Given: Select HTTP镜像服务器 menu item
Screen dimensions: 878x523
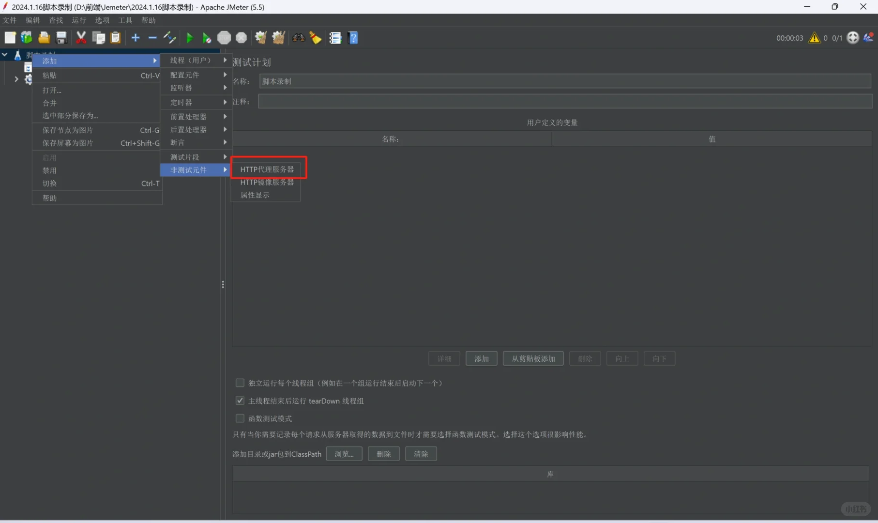Looking at the screenshot, I should [x=267, y=182].
